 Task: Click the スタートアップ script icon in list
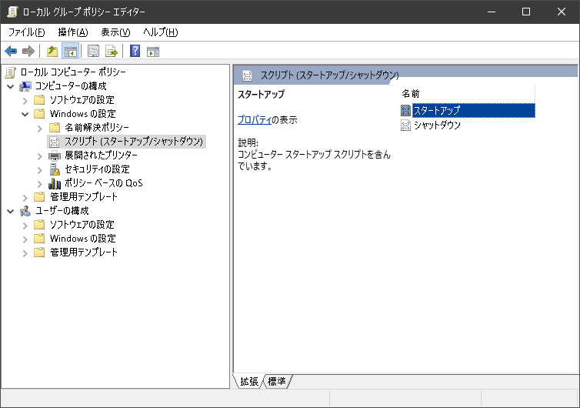click(x=406, y=110)
